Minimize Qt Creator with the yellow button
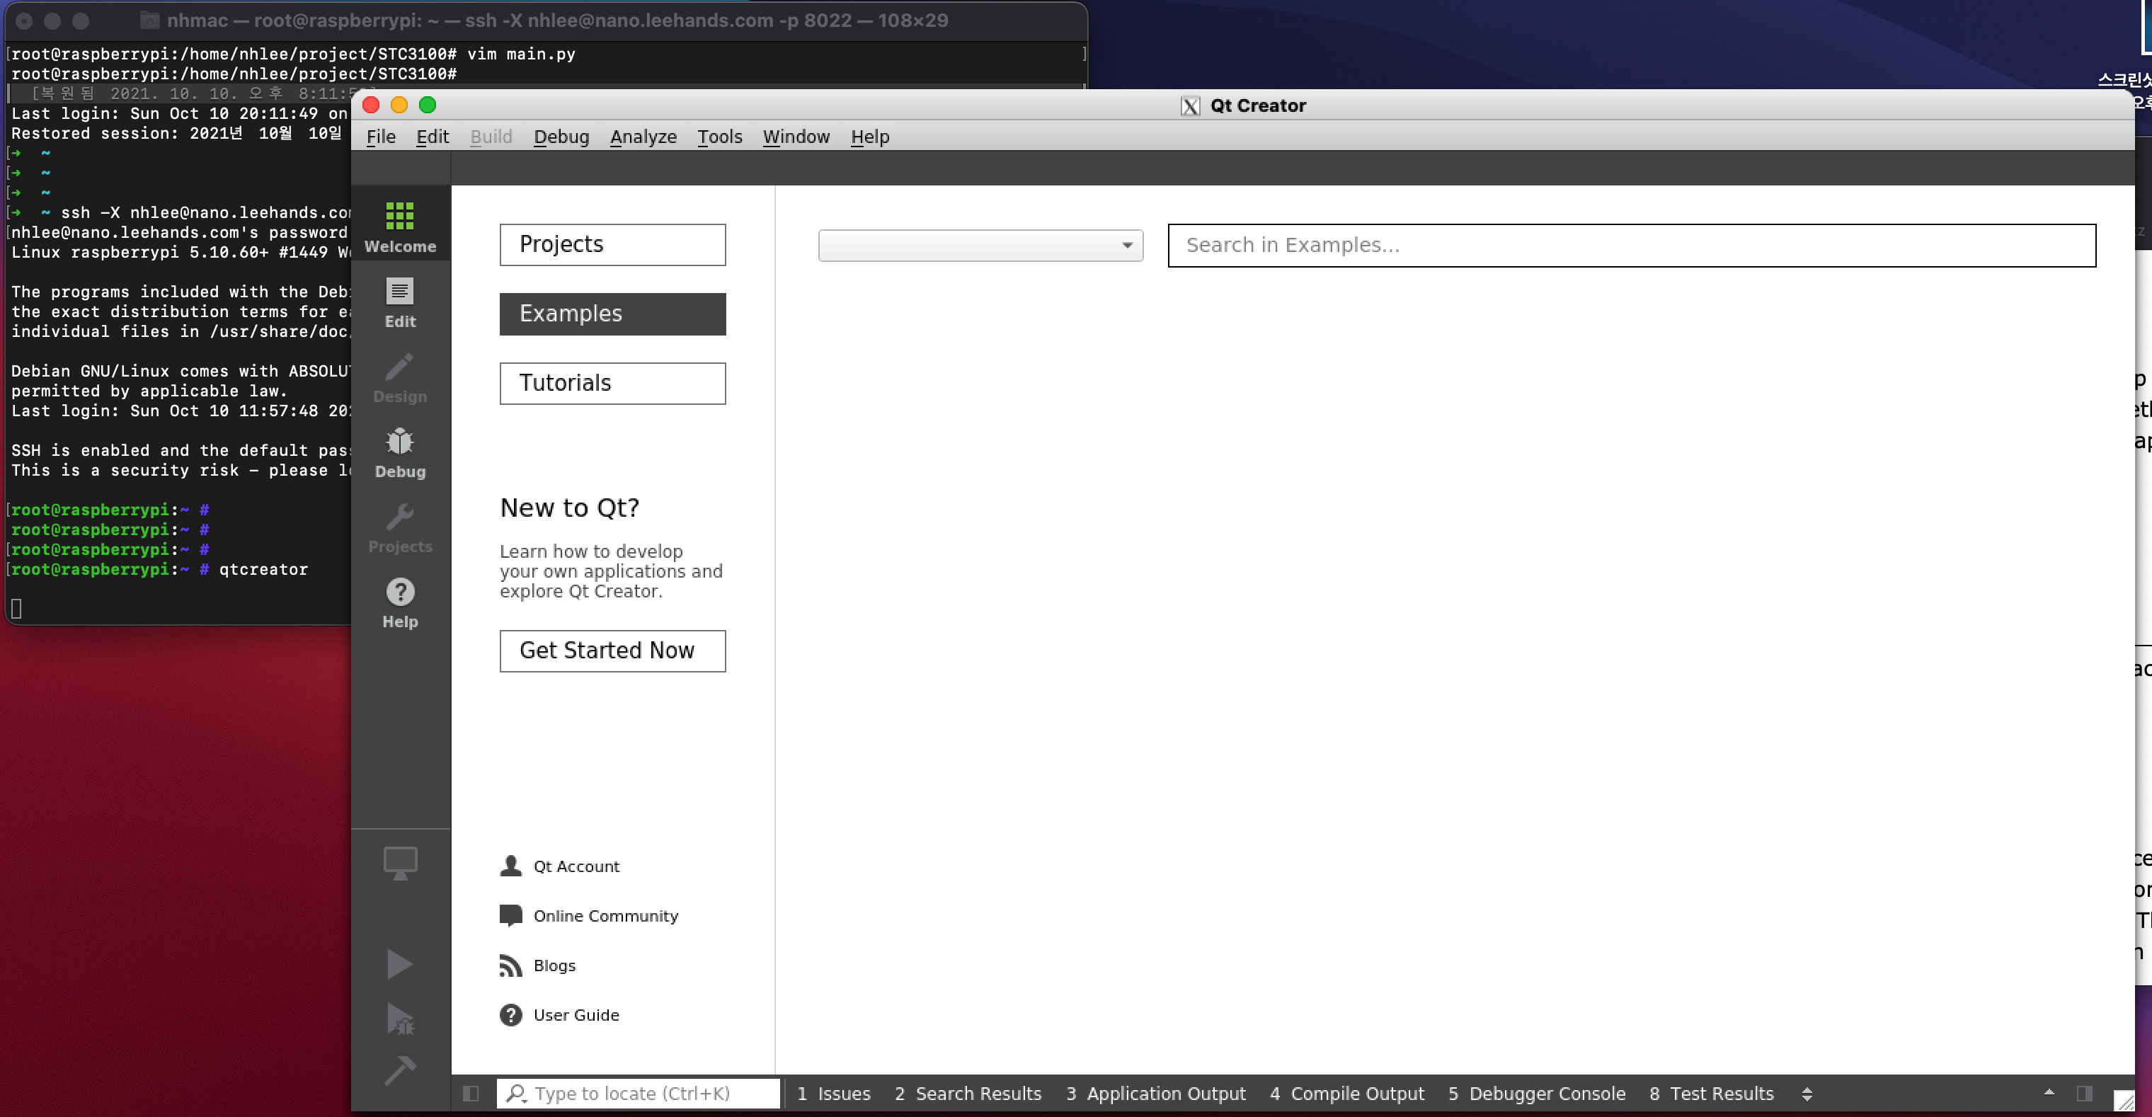Image resolution: width=2152 pixels, height=1117 pixels. 399,105
